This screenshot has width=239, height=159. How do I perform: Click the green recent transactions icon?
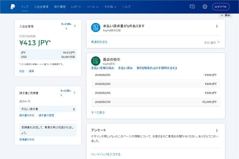tap(96, 61)
